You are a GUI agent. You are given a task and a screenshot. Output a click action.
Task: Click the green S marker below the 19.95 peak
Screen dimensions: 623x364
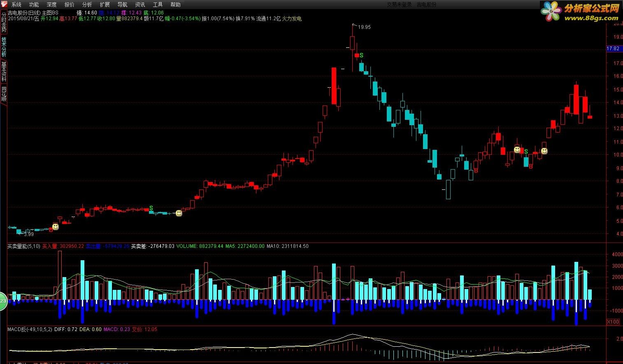point(361,55)
